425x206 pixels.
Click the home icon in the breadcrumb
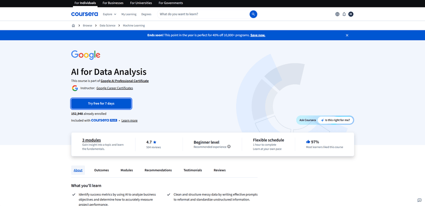(x=73, y=26)
